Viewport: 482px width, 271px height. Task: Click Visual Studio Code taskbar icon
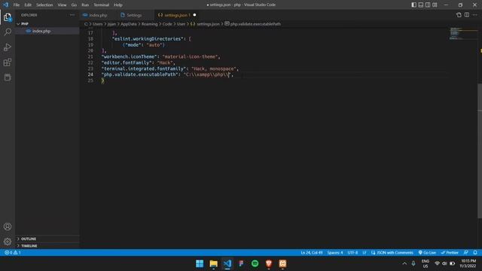pyautogui.click(x=227, y=263)
